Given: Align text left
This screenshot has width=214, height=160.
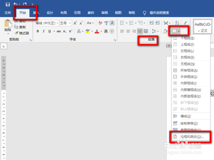Looking at the screenshot, I should [x=122, y=31].
